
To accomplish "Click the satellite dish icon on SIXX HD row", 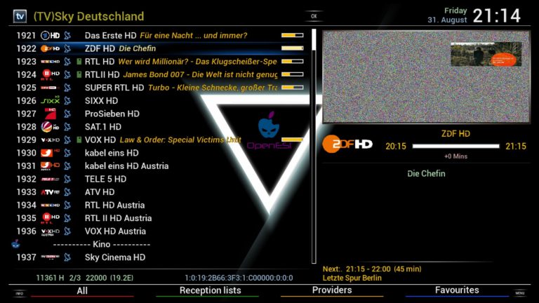I will point(67,101).
